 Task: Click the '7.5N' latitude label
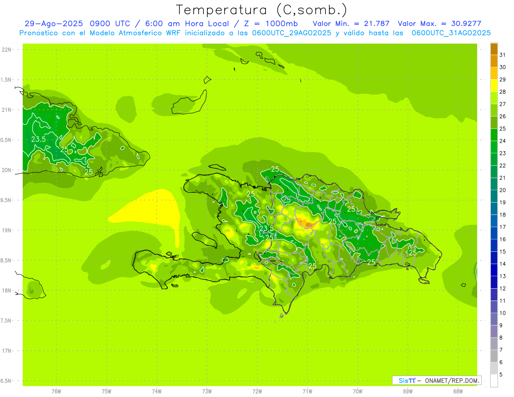click(x=6, y=321)
